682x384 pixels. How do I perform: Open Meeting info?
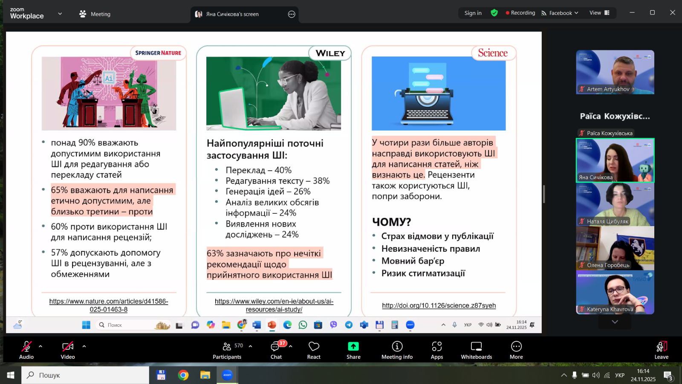coord(397,349)
